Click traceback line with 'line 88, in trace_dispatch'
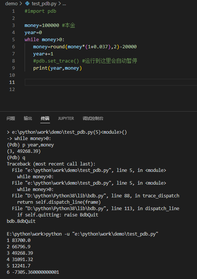This screenshot has width=197, height=279. click(x=96, y=196)
